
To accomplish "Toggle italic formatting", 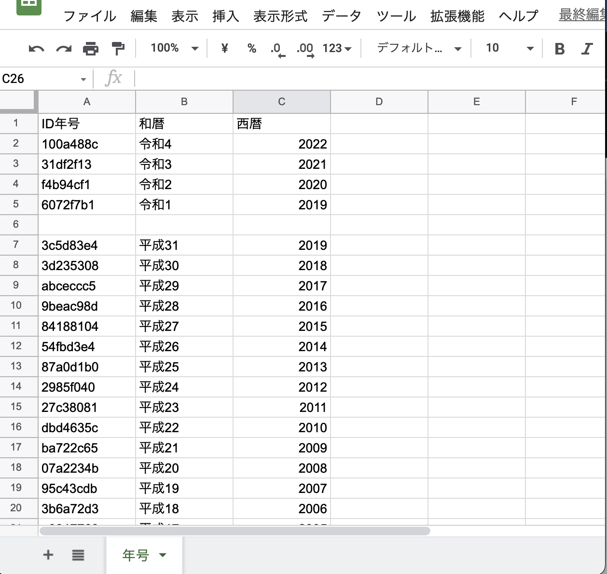I will point(587,48).
